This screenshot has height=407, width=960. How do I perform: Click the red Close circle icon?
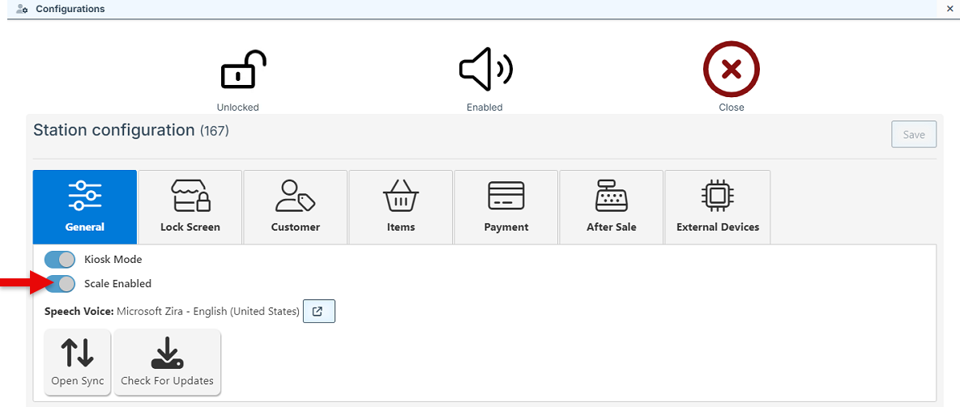tap(731, 70)
